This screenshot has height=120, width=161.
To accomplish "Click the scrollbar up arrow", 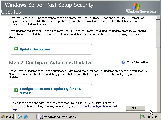I will pos(158,18).
